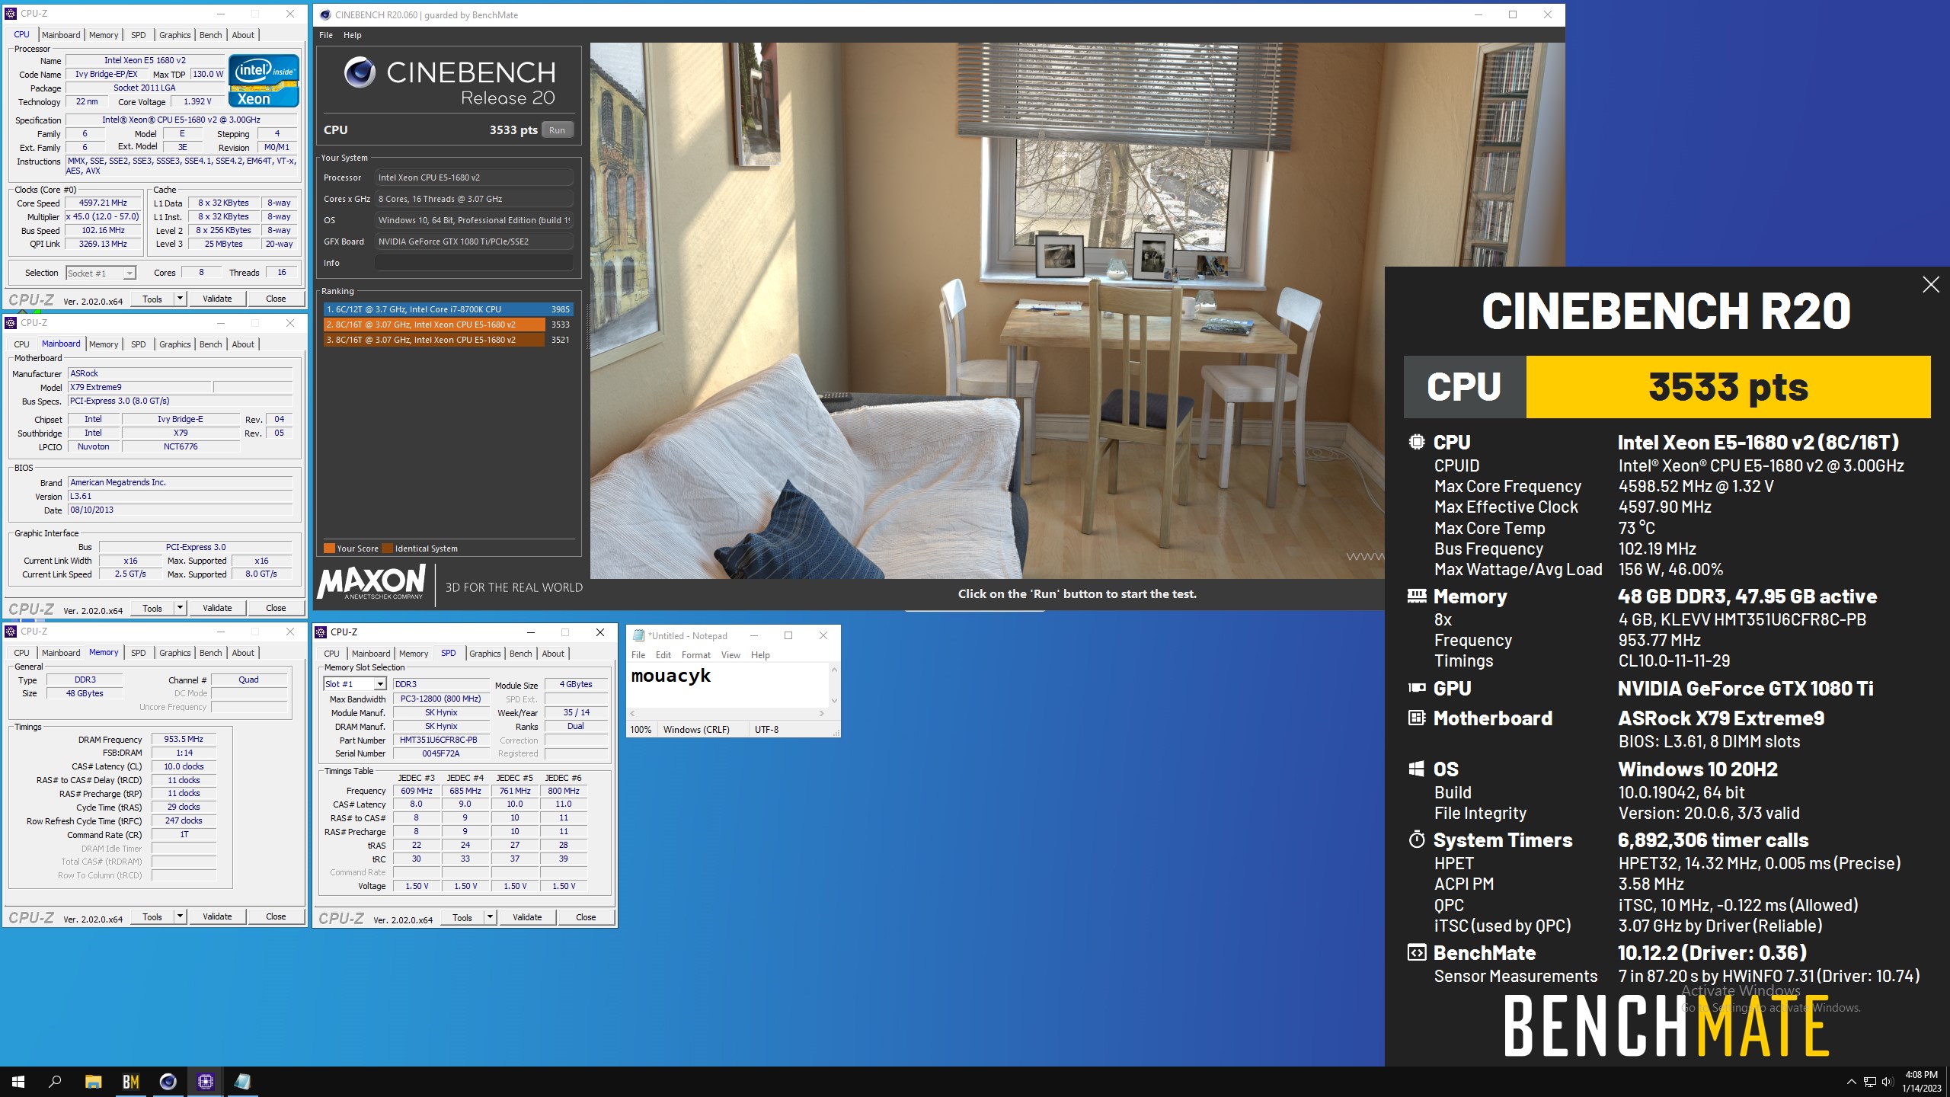Click the Notepad horizontal scrollbar right arrow
The height and width of the screenshot is (1097, 1950).
pos(822,714)
